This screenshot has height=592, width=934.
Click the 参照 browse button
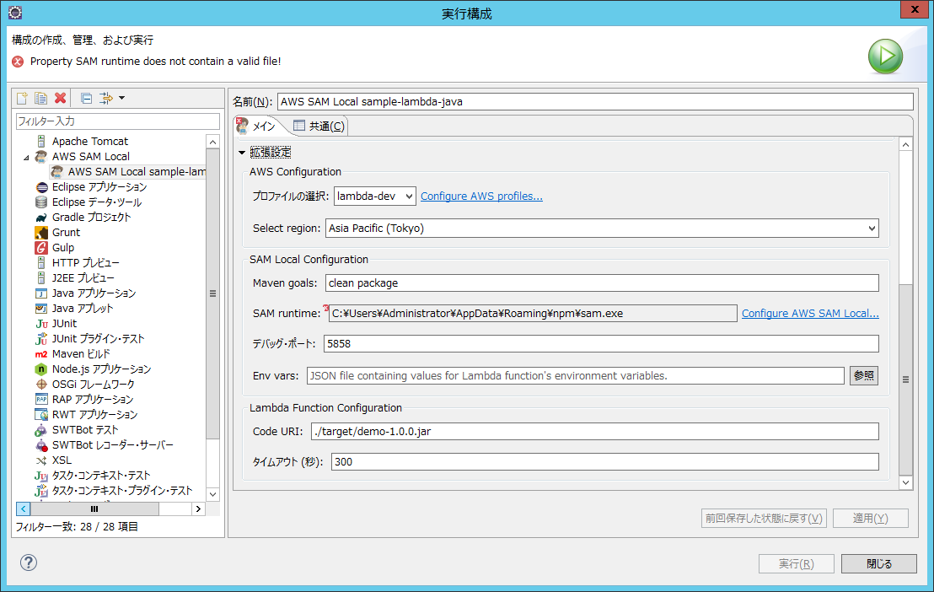coord(864,375)
